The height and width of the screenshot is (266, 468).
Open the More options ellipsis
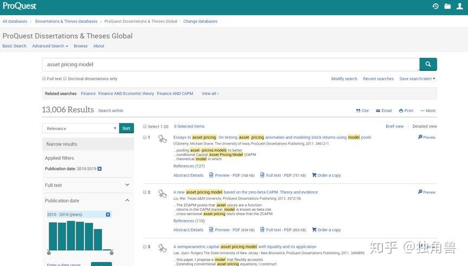428,111
